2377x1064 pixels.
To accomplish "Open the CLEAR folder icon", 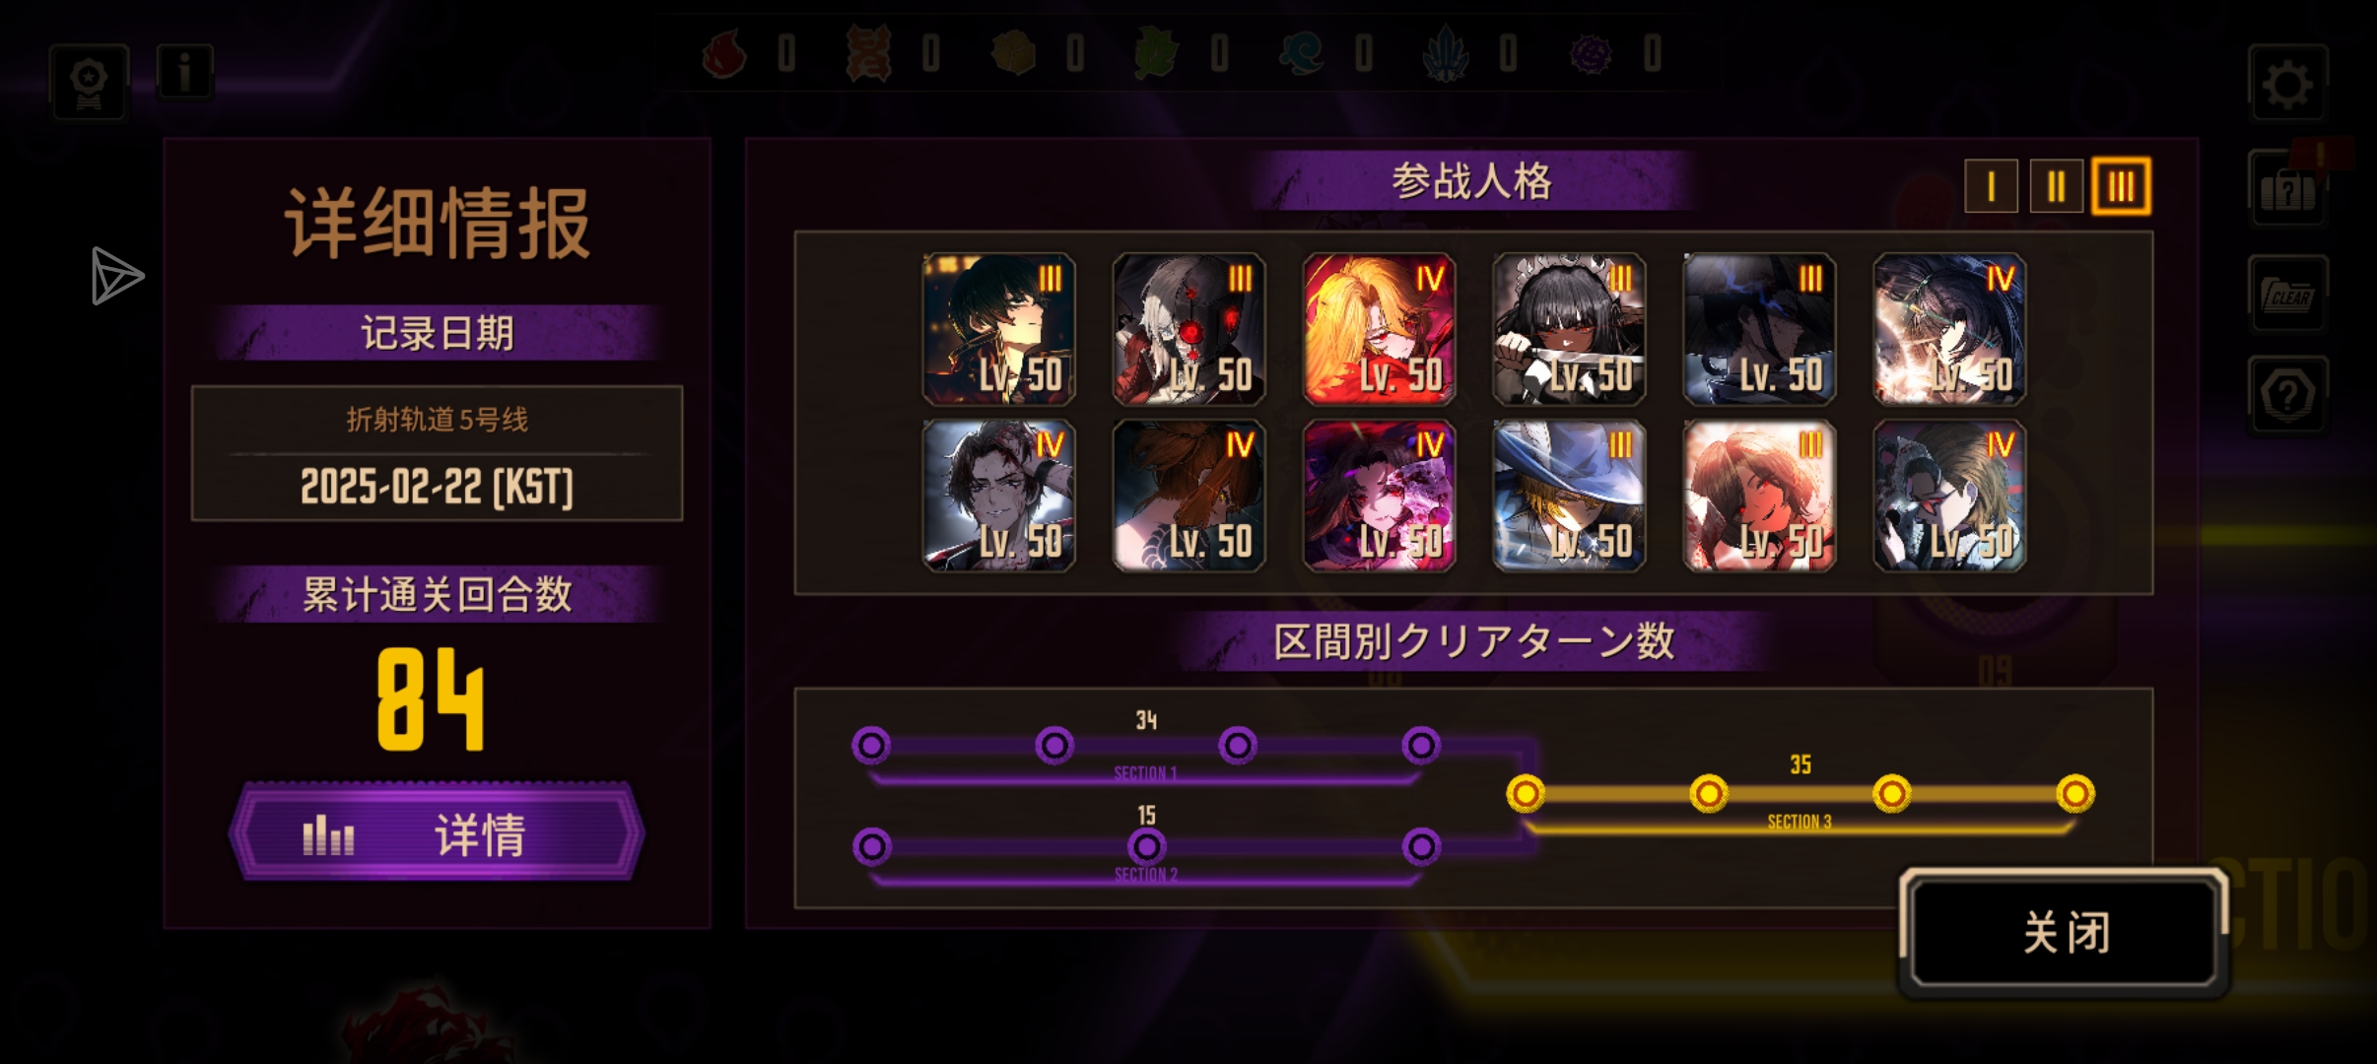I will pyautogui.click(x=2287, y=294).
